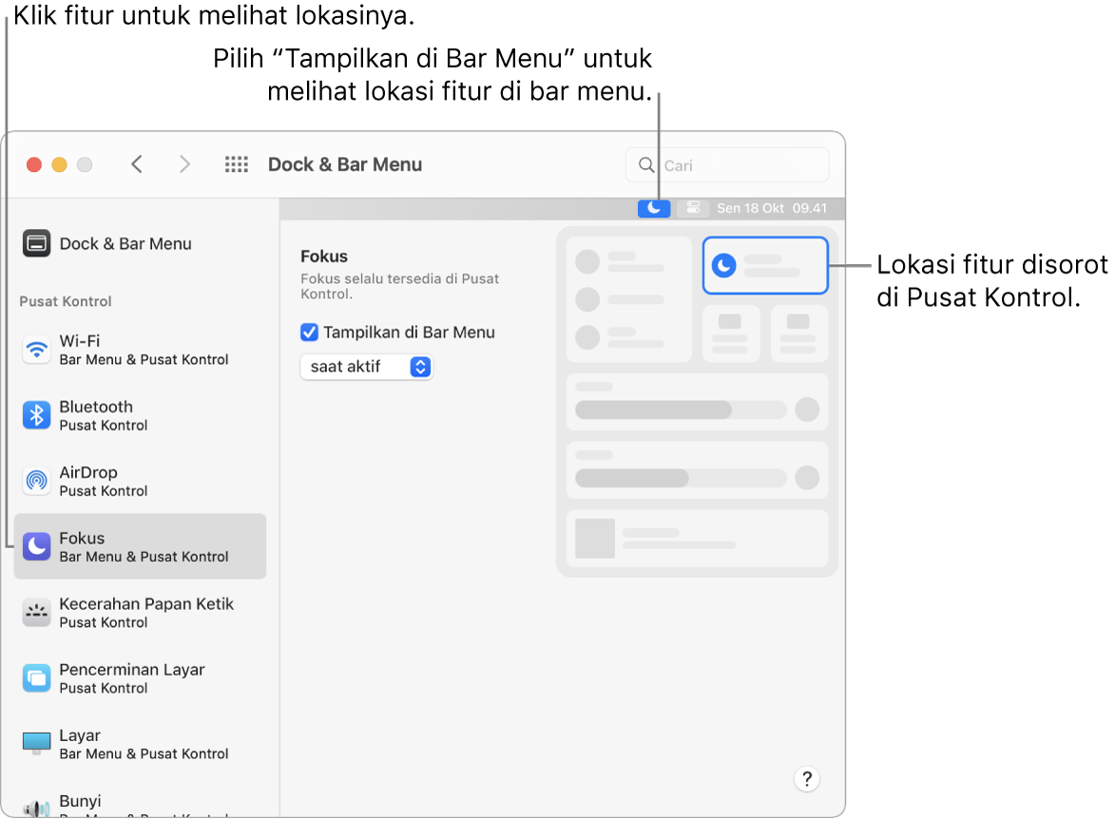Click highlighted Focus tile in Control Center preview
Image resolution: width=1115 pixels, height=819 pixels.
(x=765, y=265)
